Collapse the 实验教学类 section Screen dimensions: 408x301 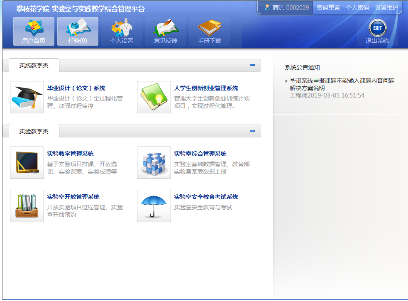pyautogui.click(x=252, y=131)
